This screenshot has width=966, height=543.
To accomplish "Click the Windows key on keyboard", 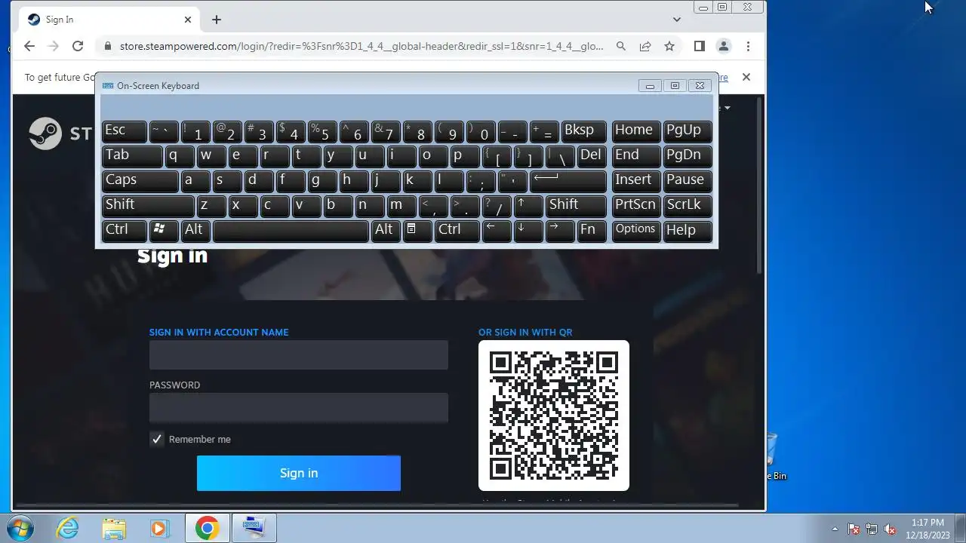I will click(x=164, y=230).
